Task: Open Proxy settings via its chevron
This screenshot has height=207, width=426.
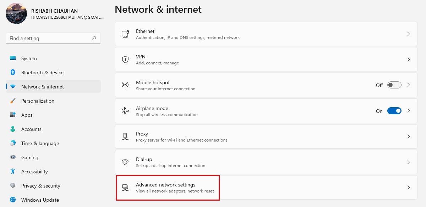Action: (409, 136)
